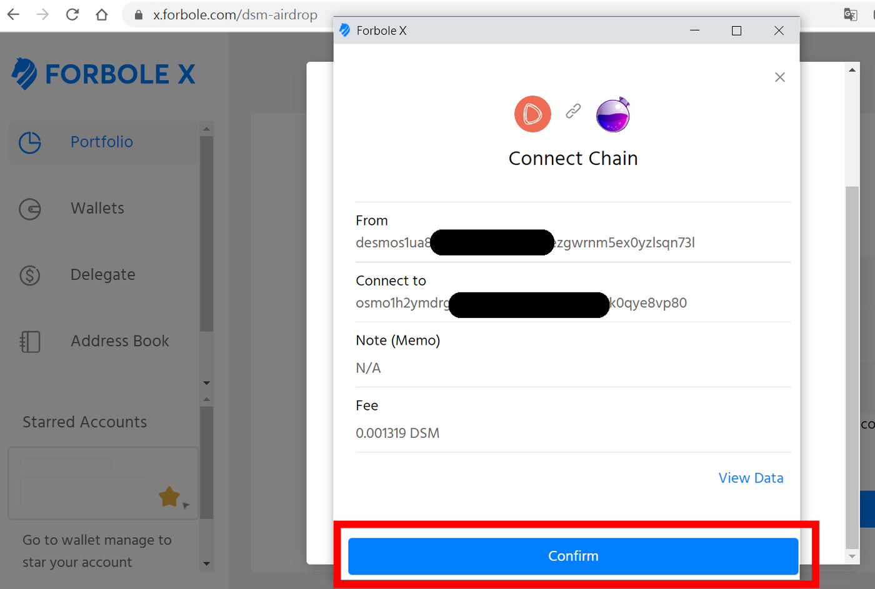
Task: Click the chain link icon between logos
Action: click(573, 111)
